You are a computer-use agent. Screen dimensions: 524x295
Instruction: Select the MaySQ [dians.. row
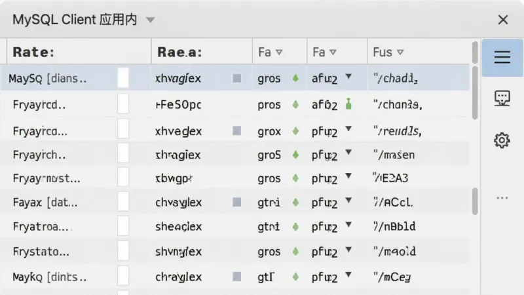235,78
